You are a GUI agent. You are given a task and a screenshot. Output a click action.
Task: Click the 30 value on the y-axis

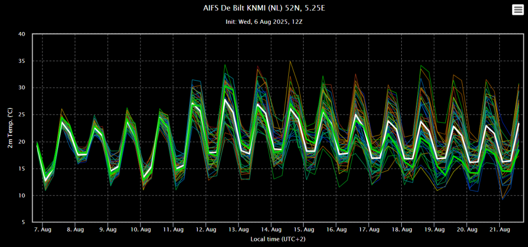coord(22,88)
